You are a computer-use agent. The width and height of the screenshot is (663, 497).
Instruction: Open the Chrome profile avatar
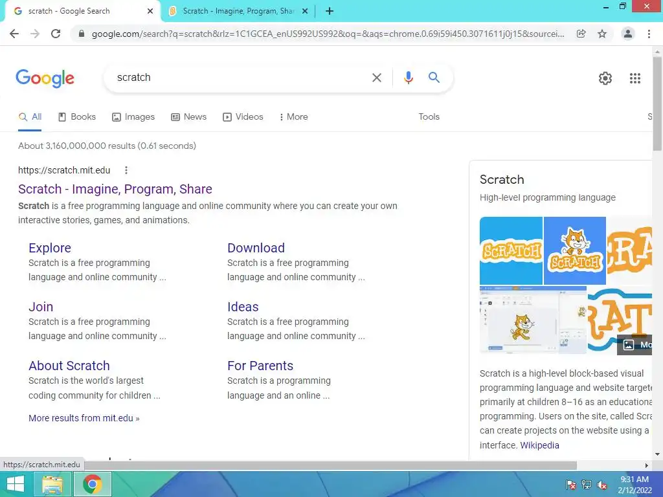628,34
